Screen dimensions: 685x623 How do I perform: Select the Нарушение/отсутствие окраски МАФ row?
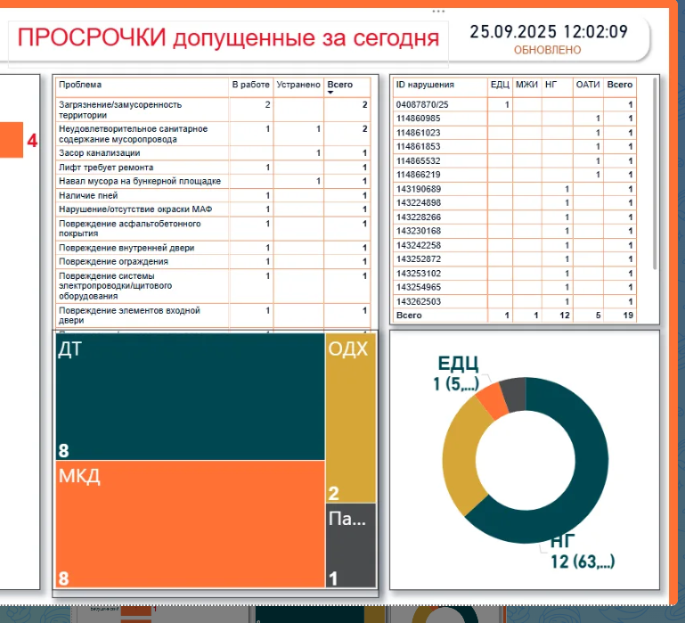click(213, 209)
